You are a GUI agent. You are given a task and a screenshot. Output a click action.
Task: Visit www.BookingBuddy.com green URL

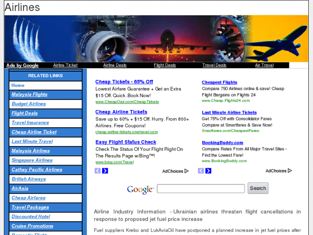click(x=224, y=161)
